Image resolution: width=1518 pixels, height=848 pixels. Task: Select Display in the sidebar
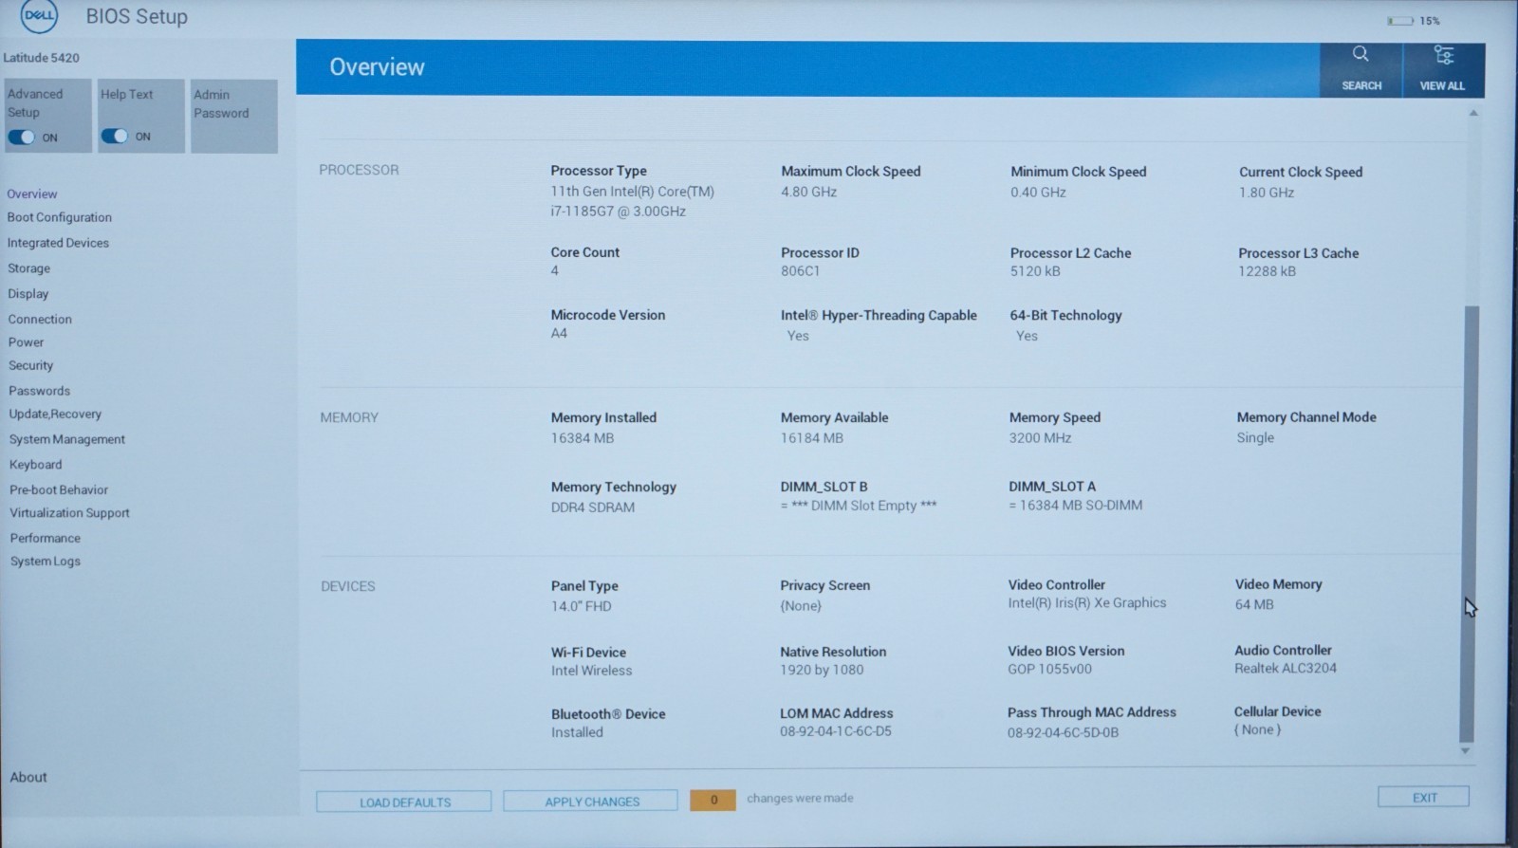tap(28, 294)
